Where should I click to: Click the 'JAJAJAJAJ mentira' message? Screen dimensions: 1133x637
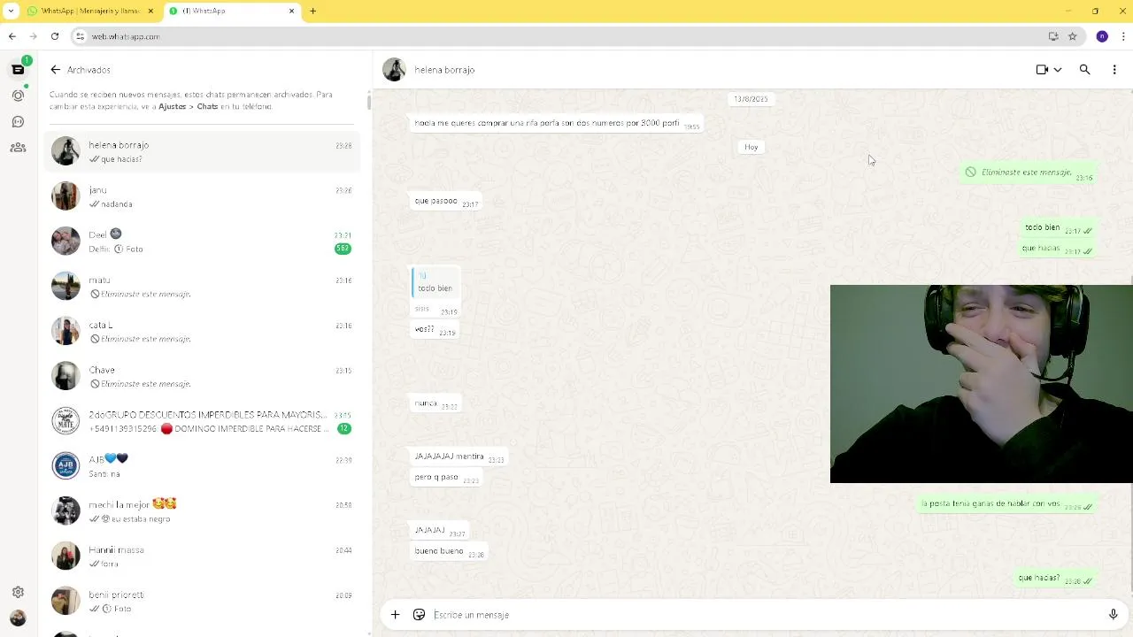pyautogui.click(x=458, y=457)
